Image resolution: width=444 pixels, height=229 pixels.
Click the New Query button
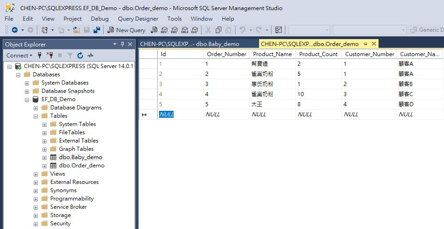(x=126, y=30)
